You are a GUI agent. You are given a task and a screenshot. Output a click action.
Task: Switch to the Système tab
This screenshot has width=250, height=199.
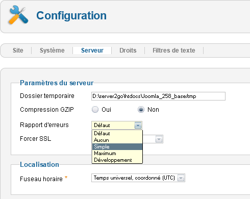[x=52, y=51]
